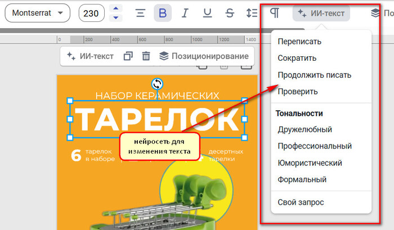
Task: Toggle Italic formatting
Action: click(185, 13)
